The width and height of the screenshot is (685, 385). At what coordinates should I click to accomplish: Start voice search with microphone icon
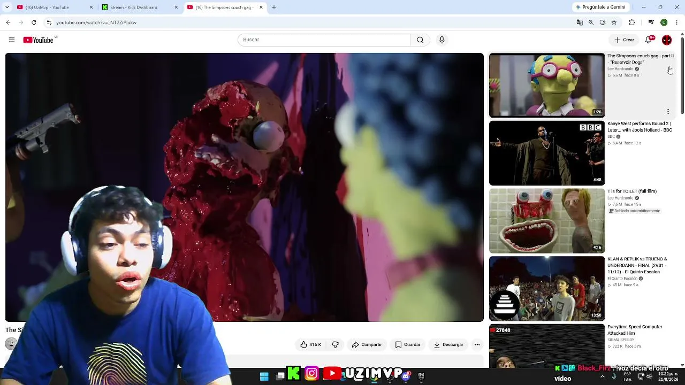[x=442, y=40]
